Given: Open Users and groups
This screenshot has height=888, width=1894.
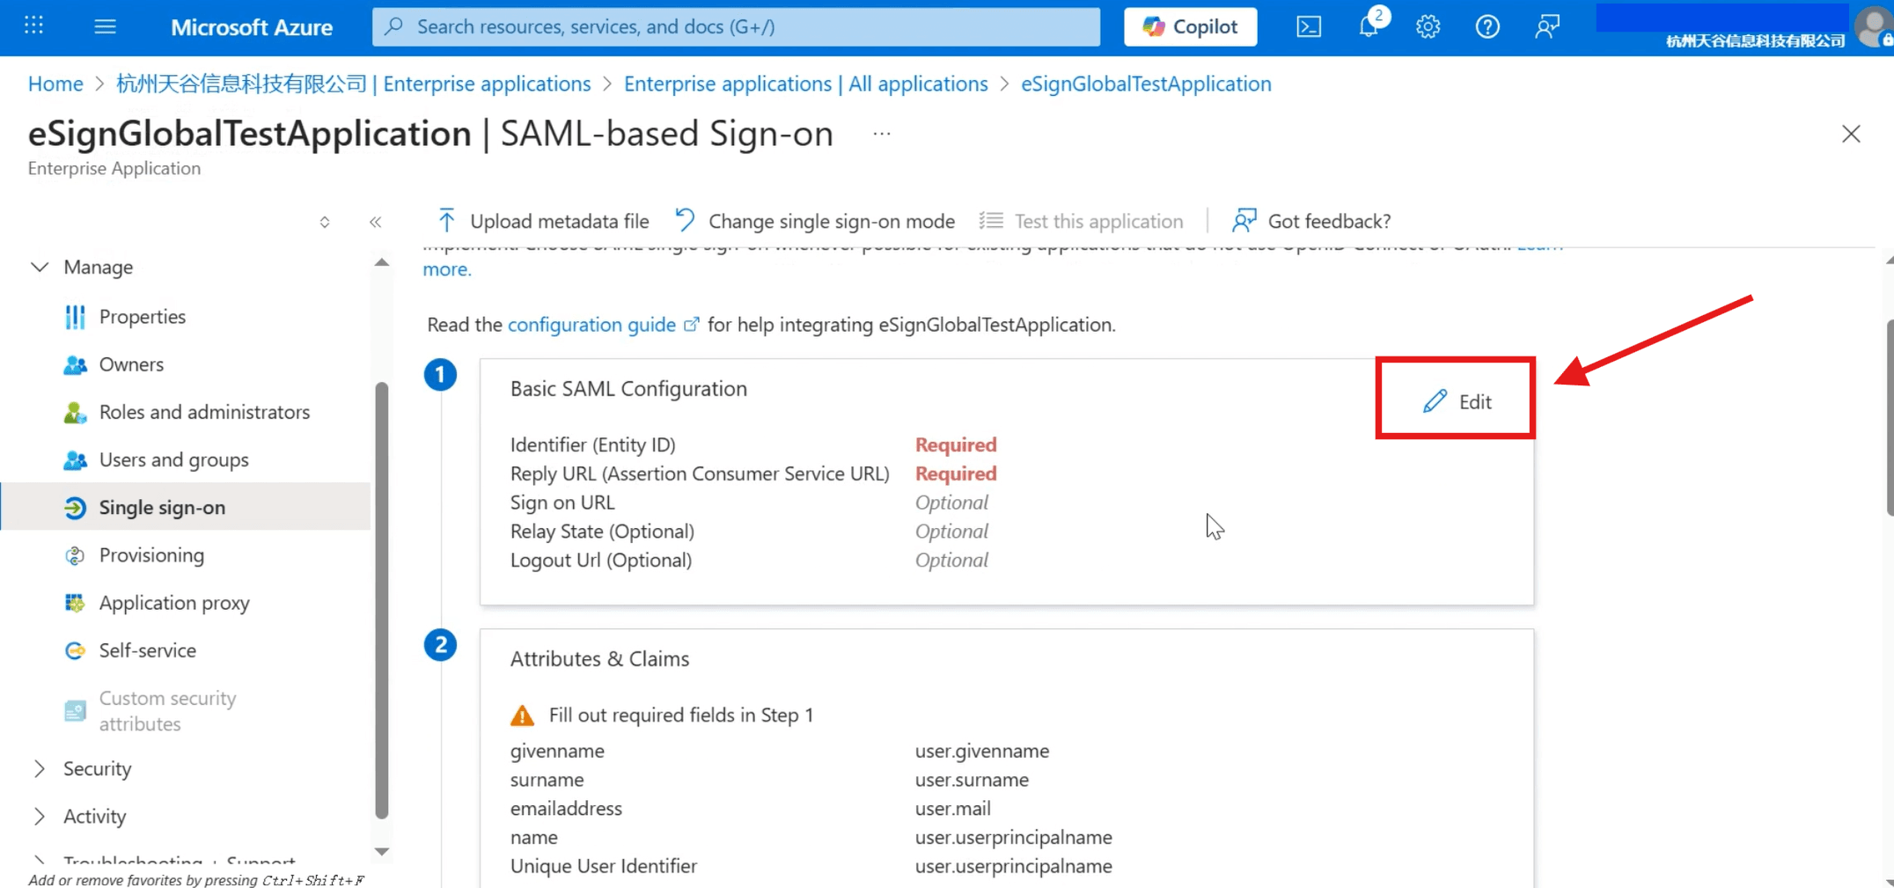Looking at the screenshot, I should [x=174, y=459].
